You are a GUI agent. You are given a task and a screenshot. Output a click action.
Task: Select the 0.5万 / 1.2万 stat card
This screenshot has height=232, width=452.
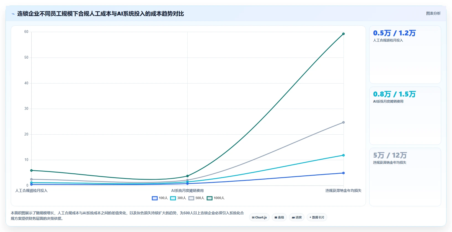pyautogui.click(x=405, y=55)
